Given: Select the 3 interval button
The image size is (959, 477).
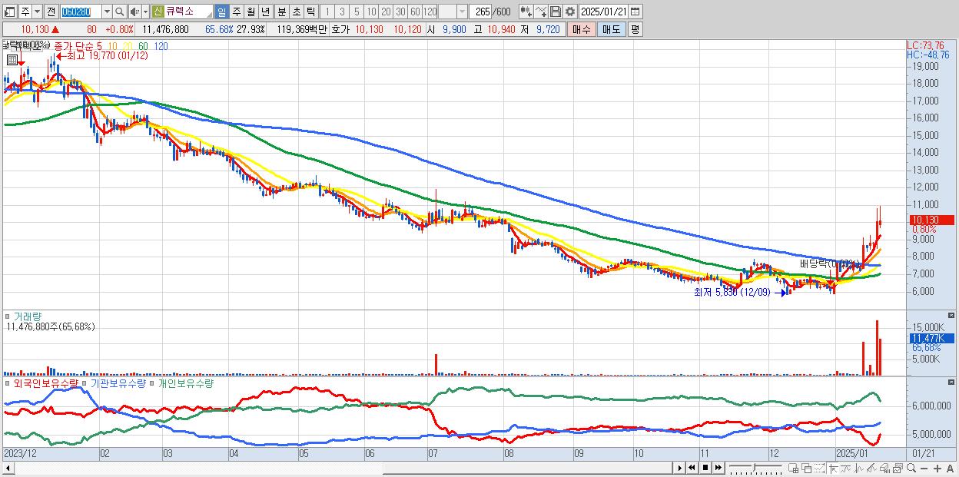Looking at the screenshot, I should [x=342, y=12].
